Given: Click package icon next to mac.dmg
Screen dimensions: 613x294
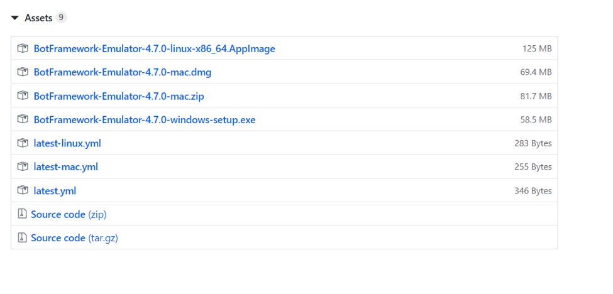Looking at the screenshot, I should (x=23, y=72).
